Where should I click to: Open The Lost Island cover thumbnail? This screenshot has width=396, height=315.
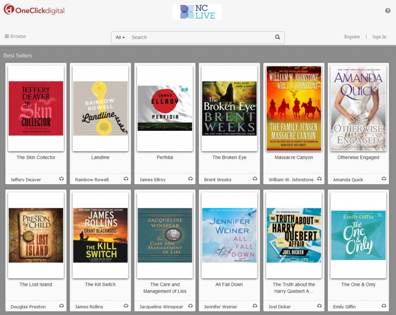pos(36,235)
